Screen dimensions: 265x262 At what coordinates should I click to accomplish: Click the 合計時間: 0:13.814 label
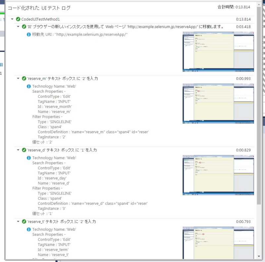(234, 7)
